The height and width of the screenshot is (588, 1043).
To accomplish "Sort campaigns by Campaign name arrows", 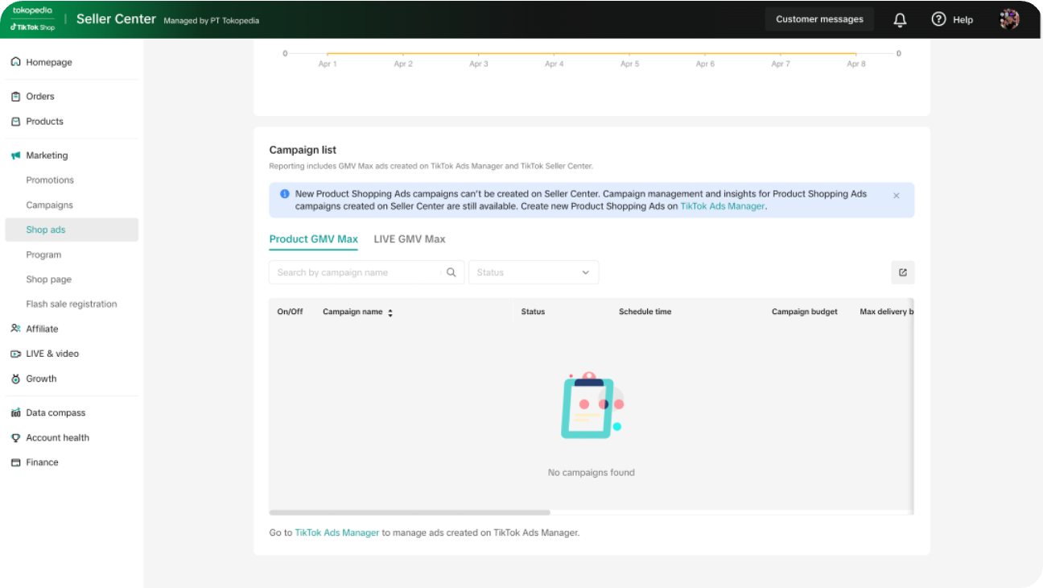I will [390, 313].
